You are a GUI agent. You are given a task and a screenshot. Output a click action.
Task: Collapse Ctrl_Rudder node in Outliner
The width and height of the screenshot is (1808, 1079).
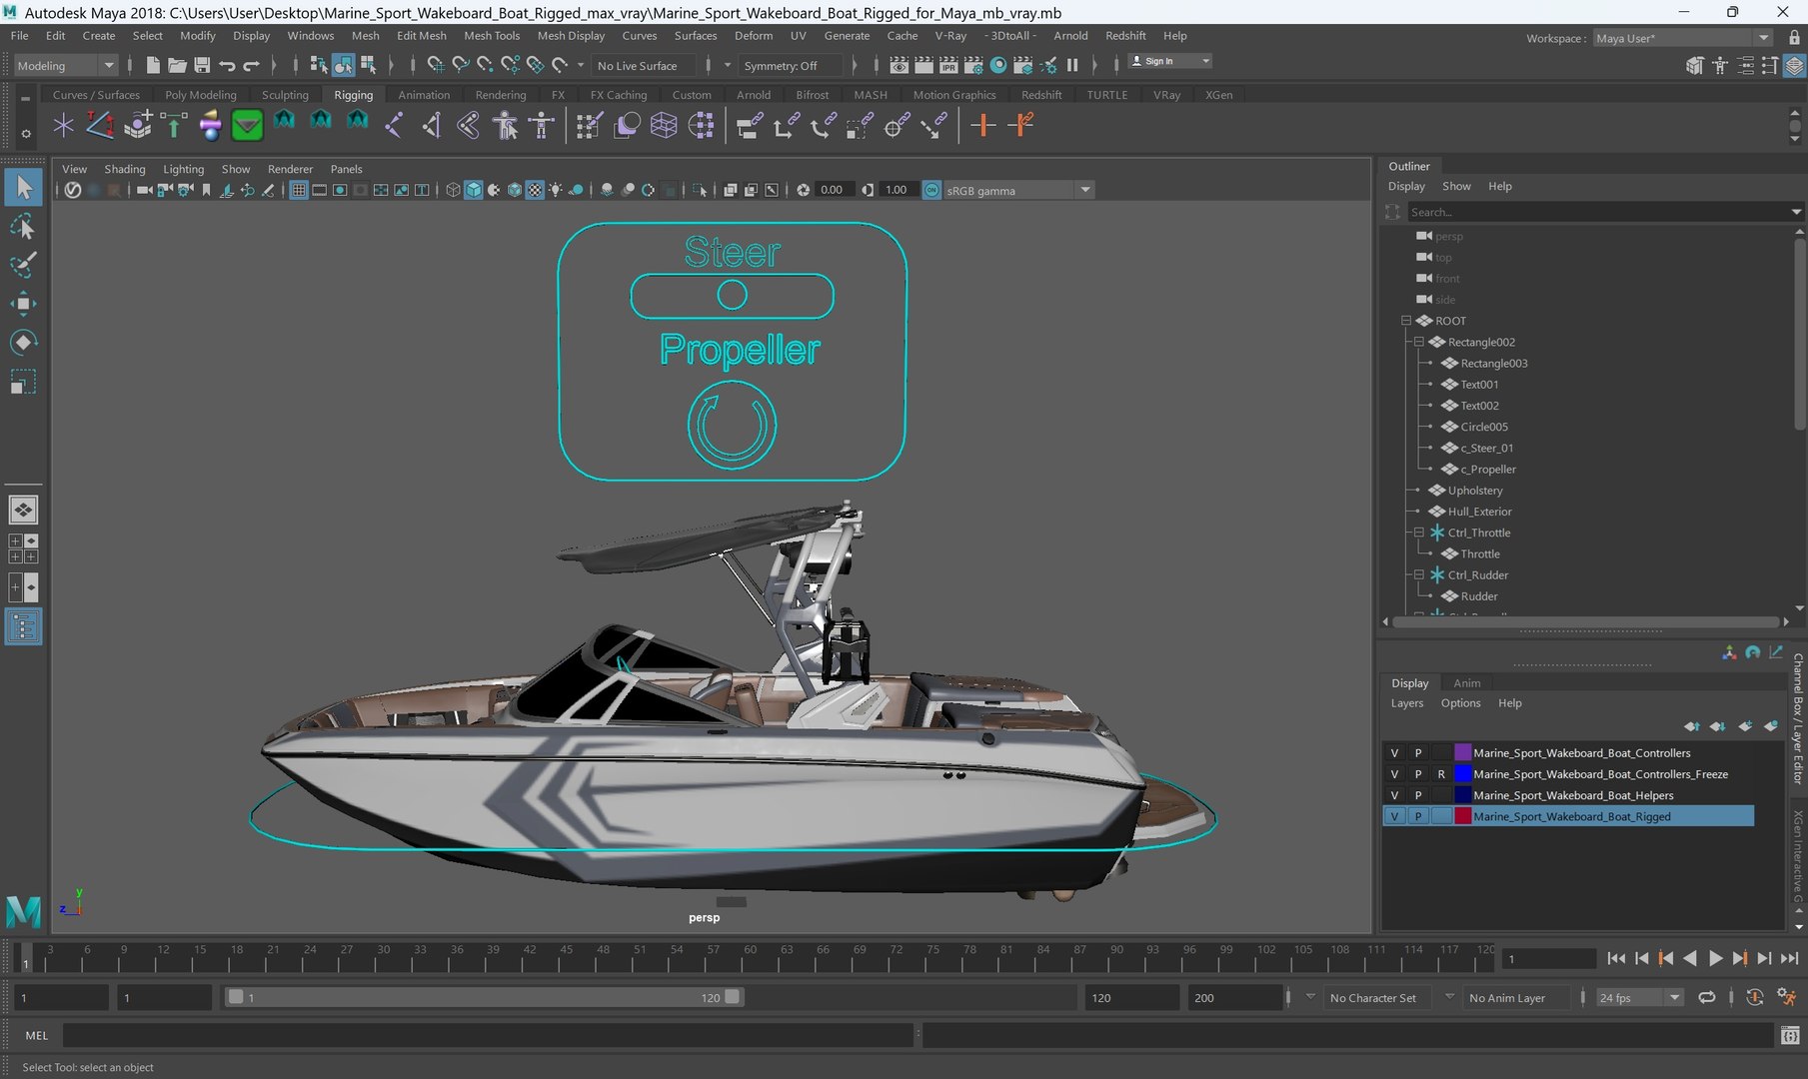(1418, 574)
